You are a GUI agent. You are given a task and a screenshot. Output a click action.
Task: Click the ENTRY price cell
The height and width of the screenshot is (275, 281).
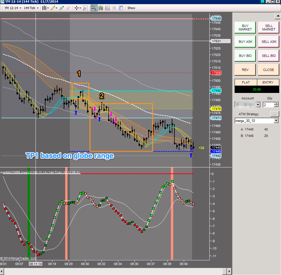pyautogui.click(x=268, y=82)
